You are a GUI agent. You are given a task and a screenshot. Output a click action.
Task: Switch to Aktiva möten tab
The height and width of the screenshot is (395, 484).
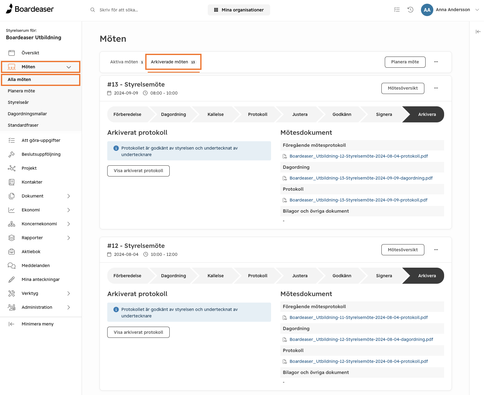pyautogui.click(x=127, y=62)
